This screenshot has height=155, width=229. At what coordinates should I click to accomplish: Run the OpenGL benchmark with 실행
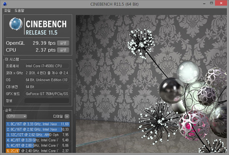[x=63, y=43]
